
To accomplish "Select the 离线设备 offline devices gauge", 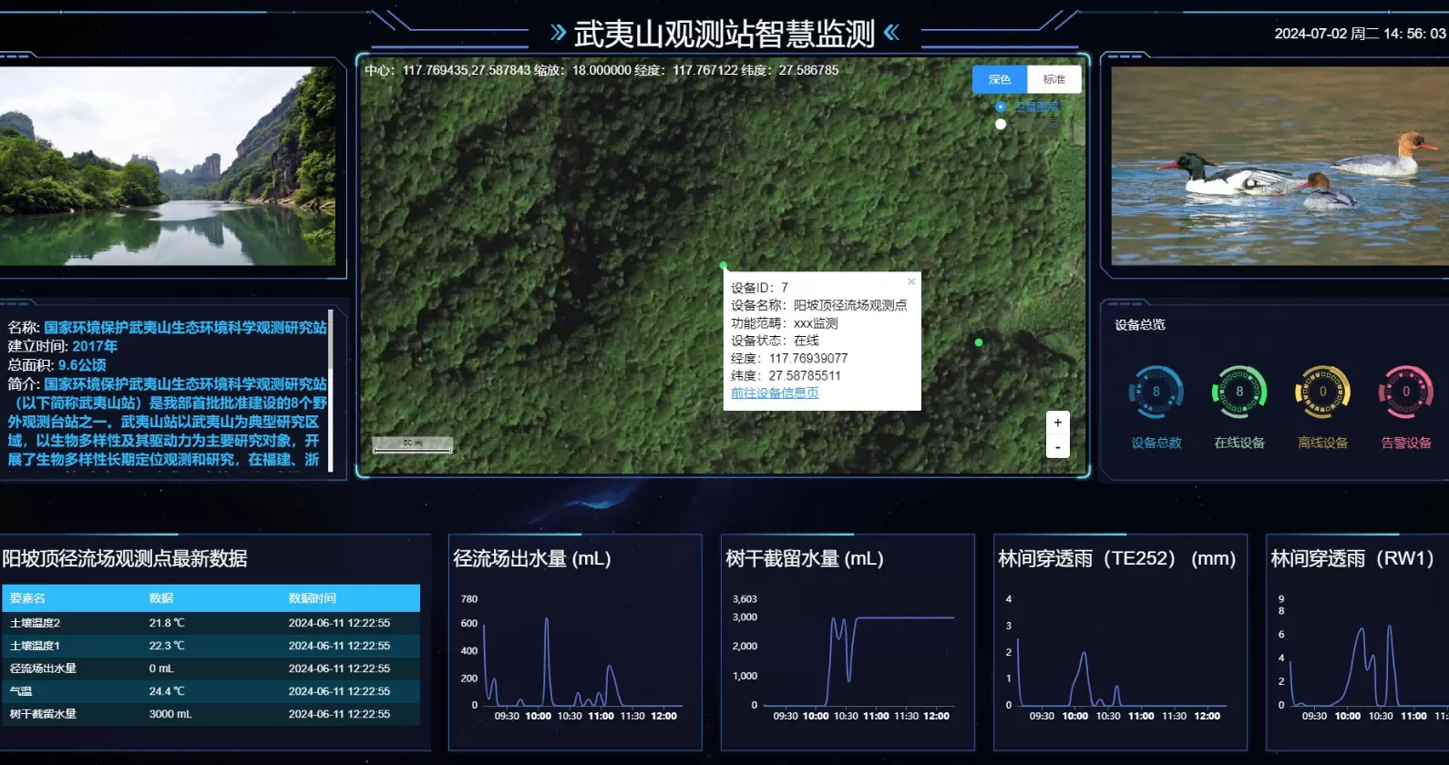I will [x=1323, y=392].
